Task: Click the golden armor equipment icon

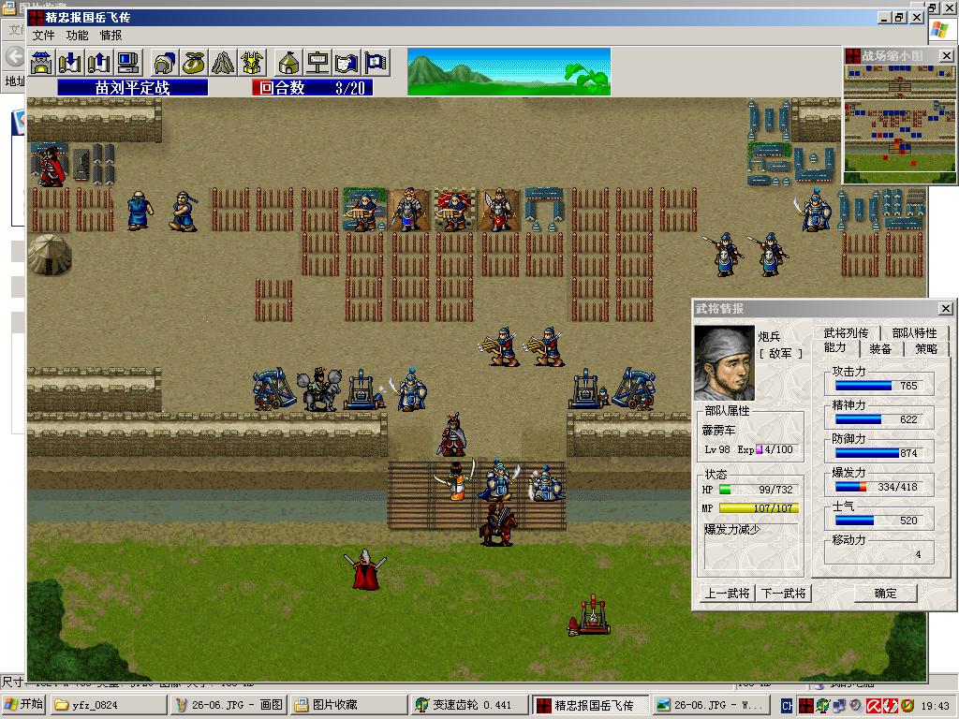Action: [252, 63]
